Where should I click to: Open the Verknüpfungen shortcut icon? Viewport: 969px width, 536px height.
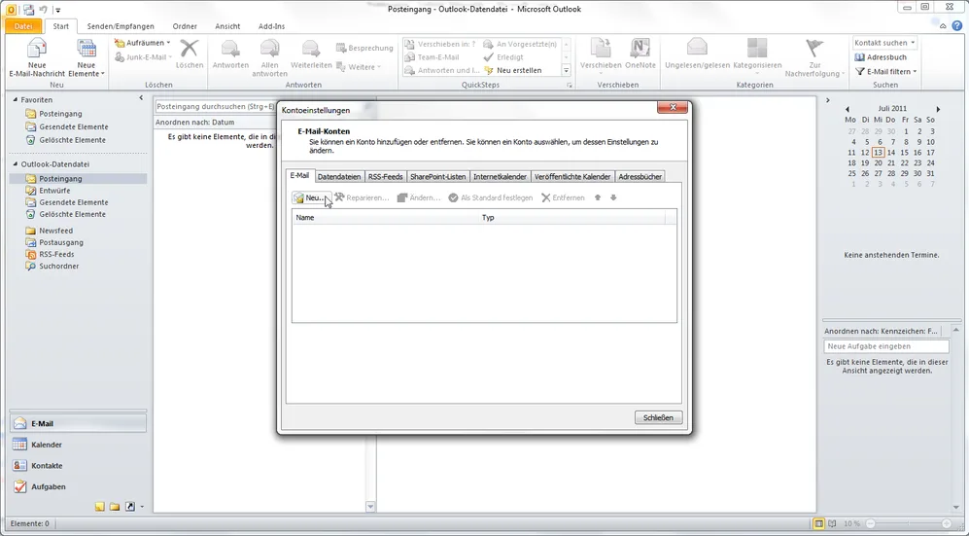[130, 507]
